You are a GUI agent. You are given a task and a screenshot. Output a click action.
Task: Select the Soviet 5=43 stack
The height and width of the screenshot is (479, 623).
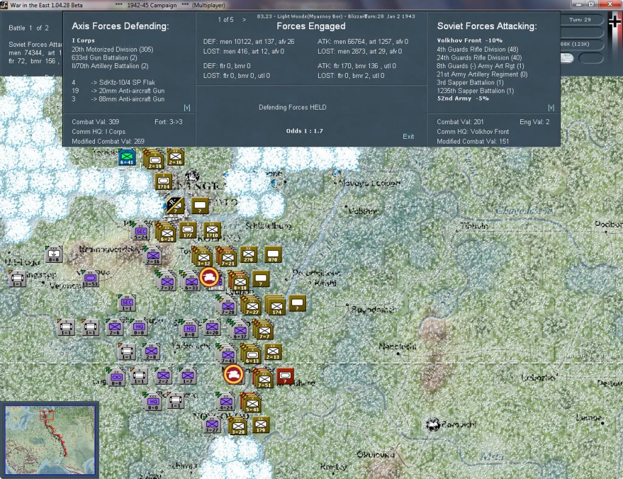click(x=251, y=403)
